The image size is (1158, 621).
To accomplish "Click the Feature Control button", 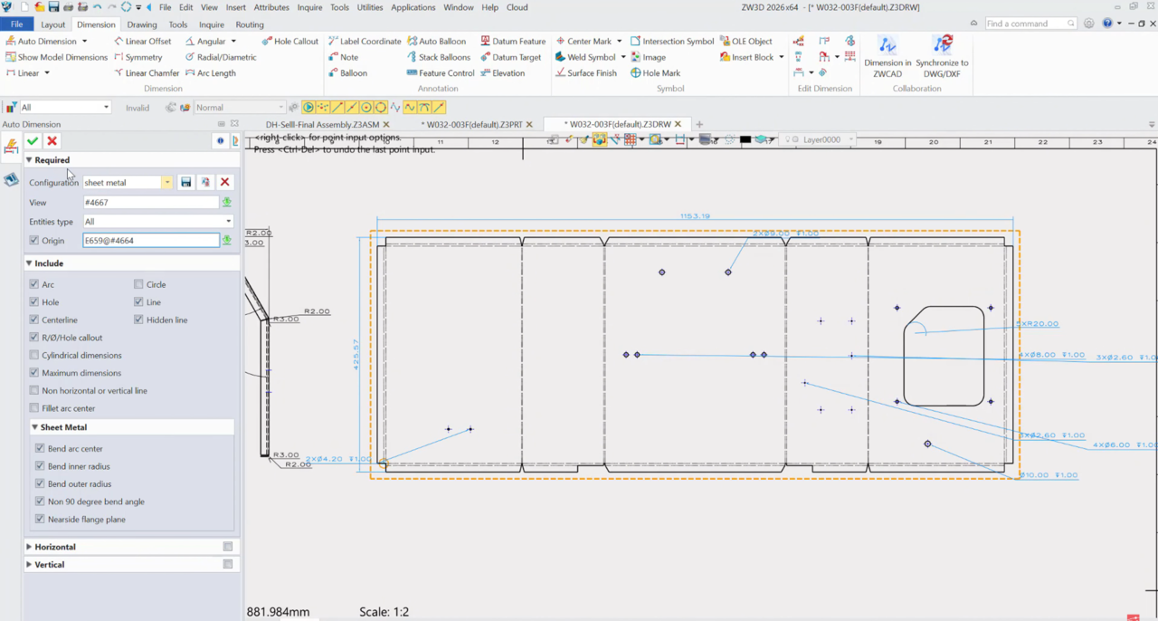I will (441, 73).
